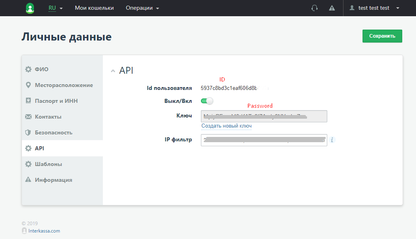Collapse the API section chevron
The width and height of the screenshot is (416, 239).
[113, 71]
